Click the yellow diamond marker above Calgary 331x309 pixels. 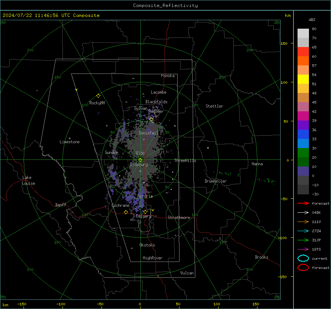pos(145,212)
